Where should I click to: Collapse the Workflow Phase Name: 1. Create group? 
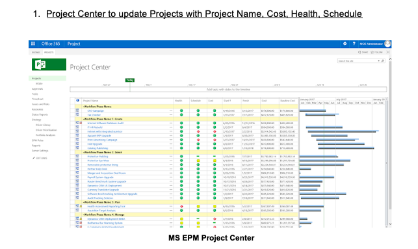click(x=83, y=119)
